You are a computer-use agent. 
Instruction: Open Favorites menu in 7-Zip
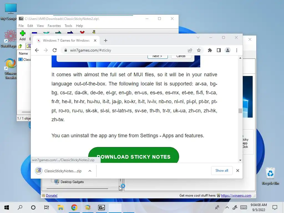[54, 26]
